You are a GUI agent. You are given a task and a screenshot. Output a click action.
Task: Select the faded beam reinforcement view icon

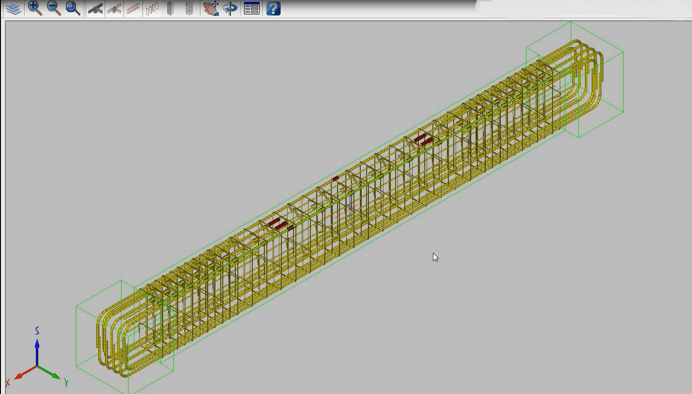[114, 9]
